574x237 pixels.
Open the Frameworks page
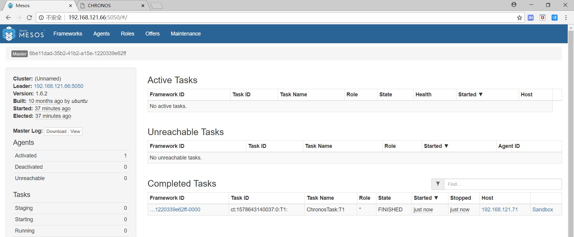point(68,34)
